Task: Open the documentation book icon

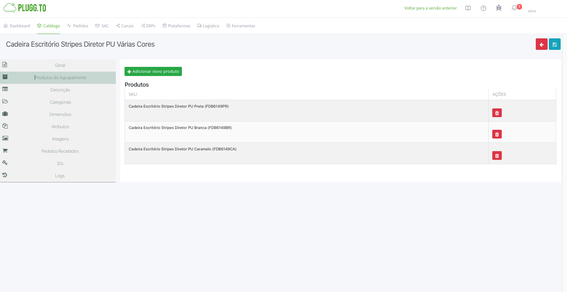Action: 468,8
